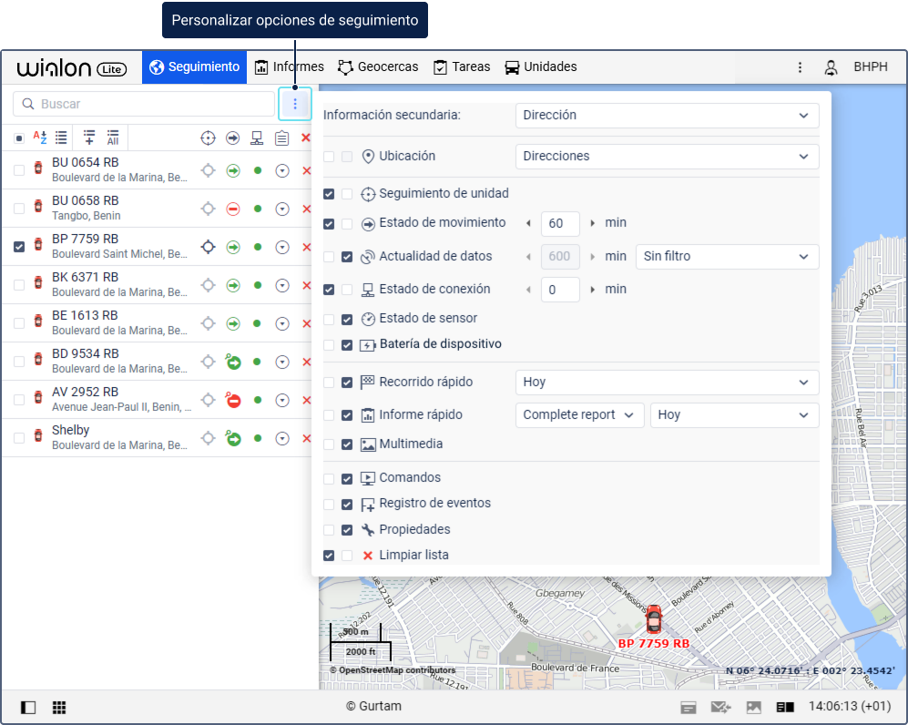This screenshot has width=908, height=725.
Task: Open Geocercas tab
Action: point(378,67)
